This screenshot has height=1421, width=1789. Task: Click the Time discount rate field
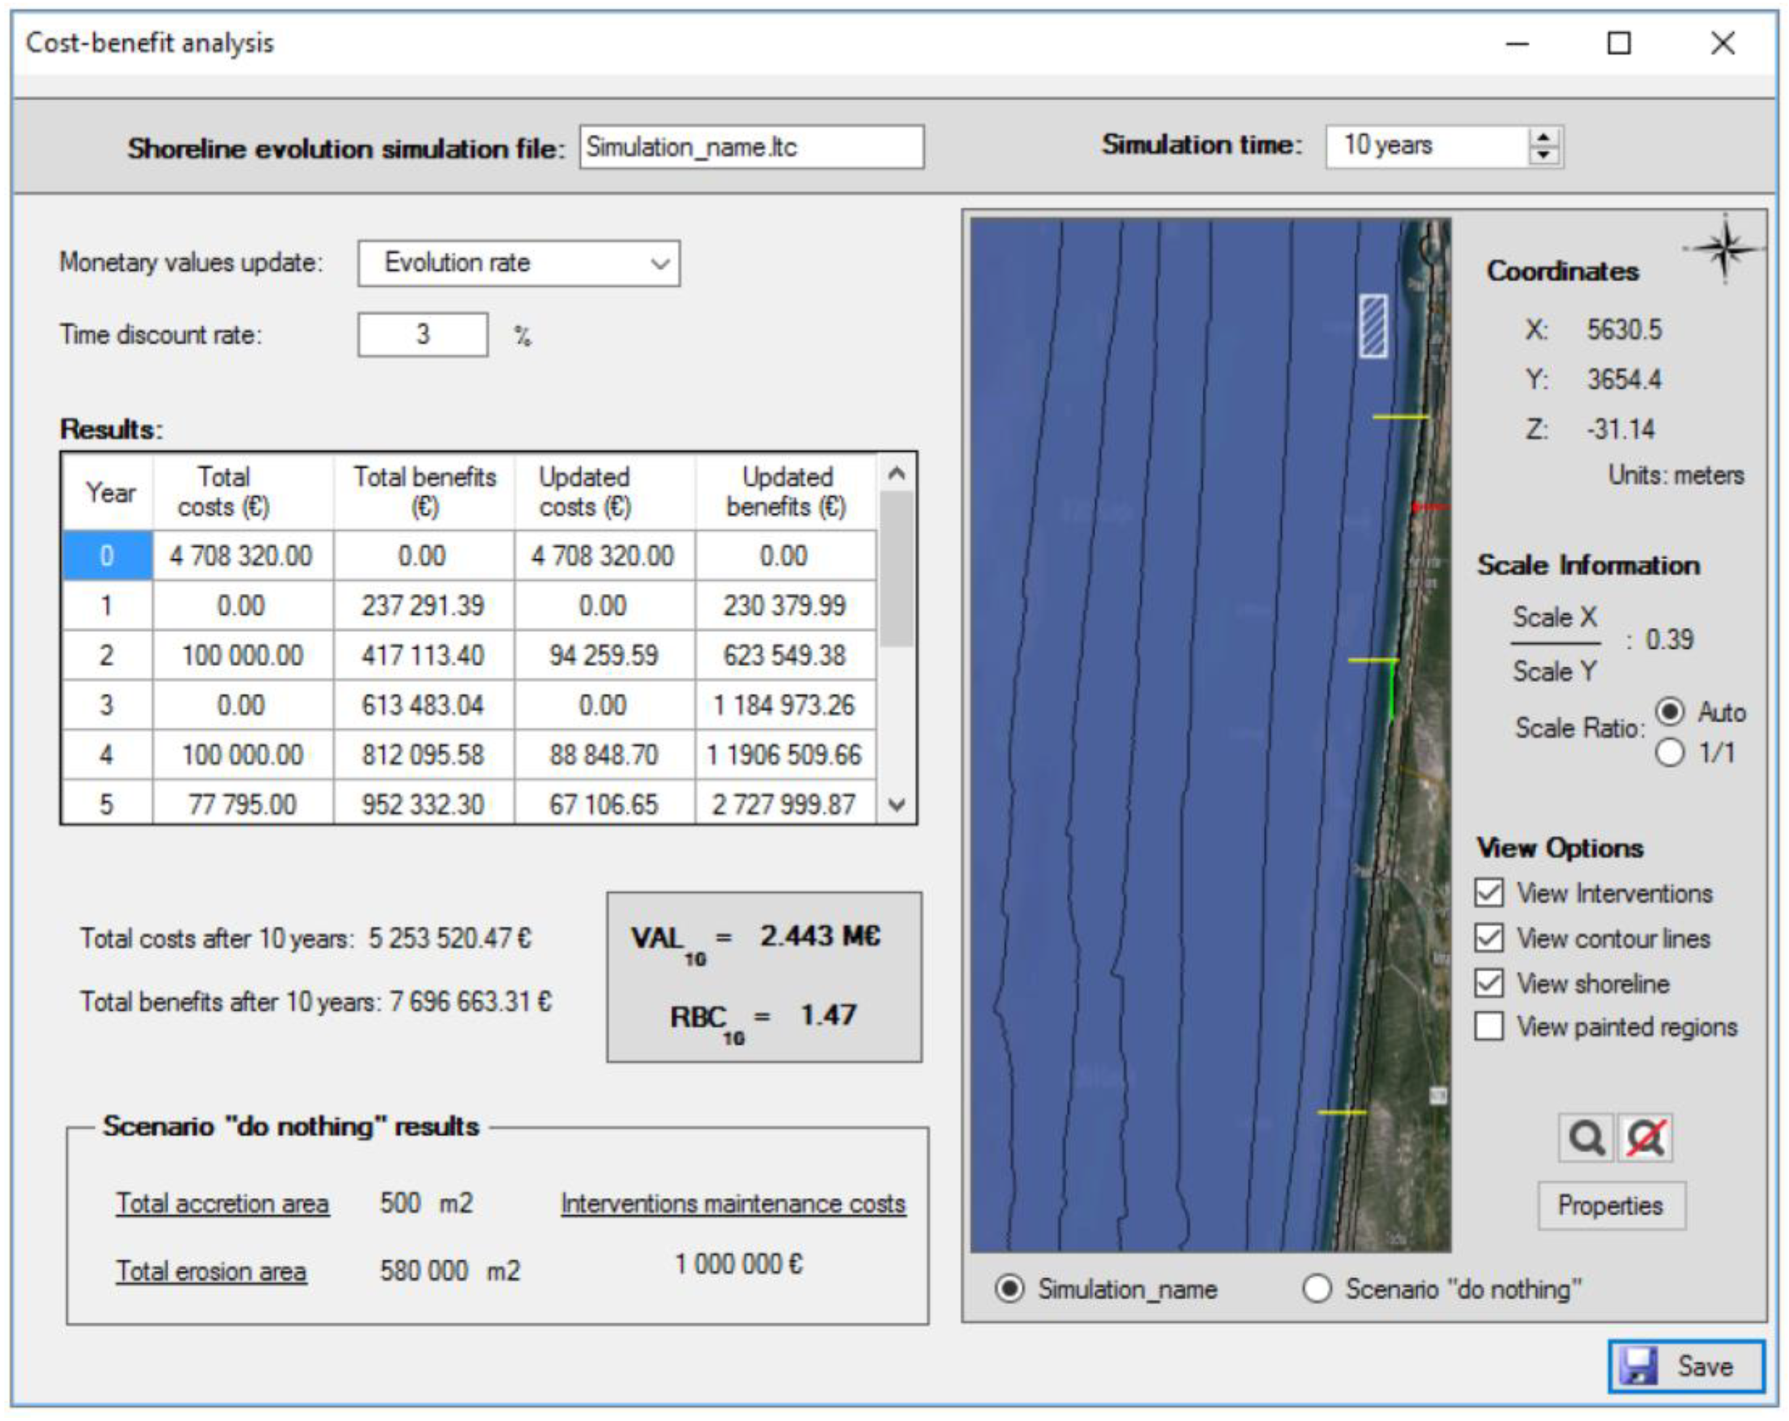[422, 334]
